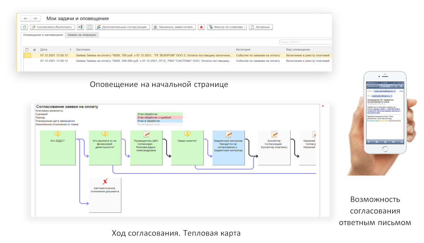Open the Фильтр по отметкам dropdown
This screenshot has height=243, width=424.
226,27
